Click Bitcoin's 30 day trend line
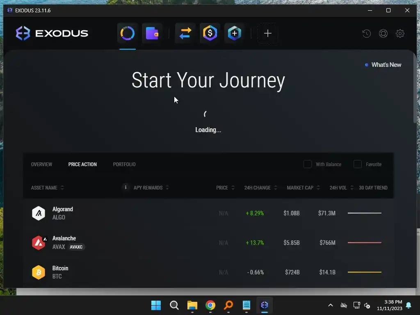 (x=365, y=272)
